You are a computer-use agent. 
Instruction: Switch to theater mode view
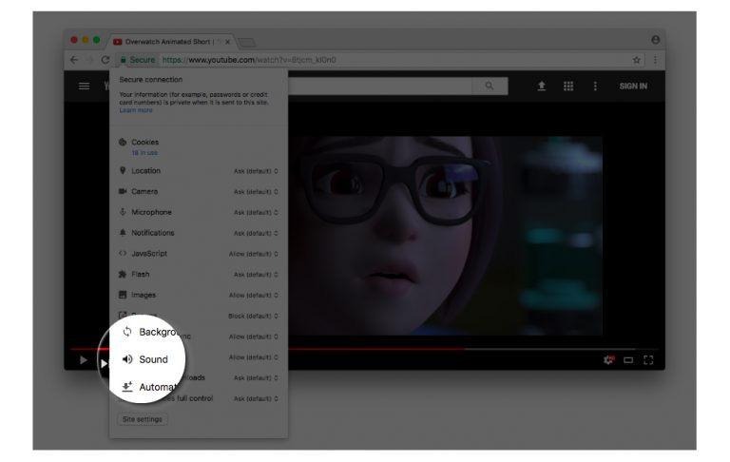tap(628, 360)
